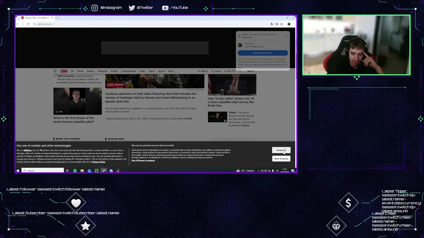Select Entertainment in the CNN navigation
The width and height of the screenshot is (424, 238).
129,71
